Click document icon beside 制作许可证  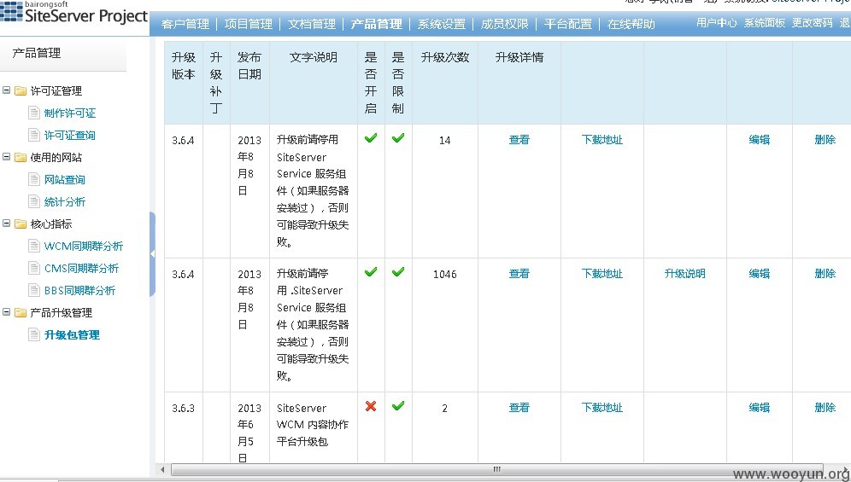[34, 113]
